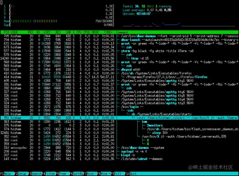
Task: Sort by the USER column header
Action: 14,32
